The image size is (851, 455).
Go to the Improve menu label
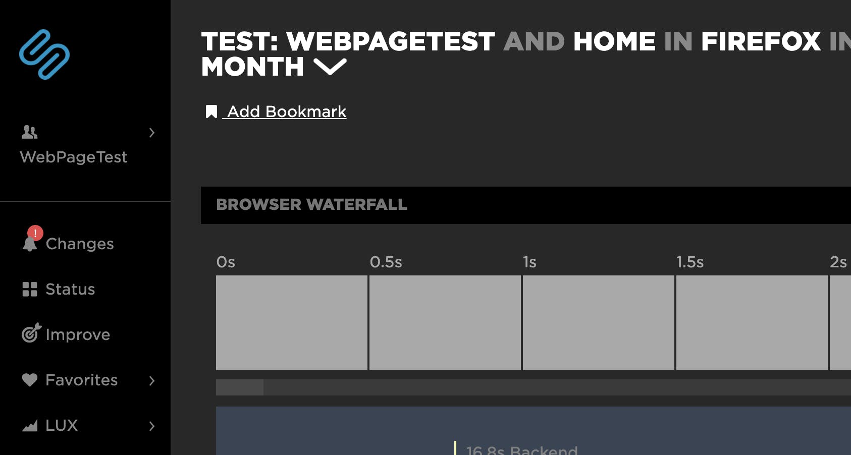coord(78,334)
